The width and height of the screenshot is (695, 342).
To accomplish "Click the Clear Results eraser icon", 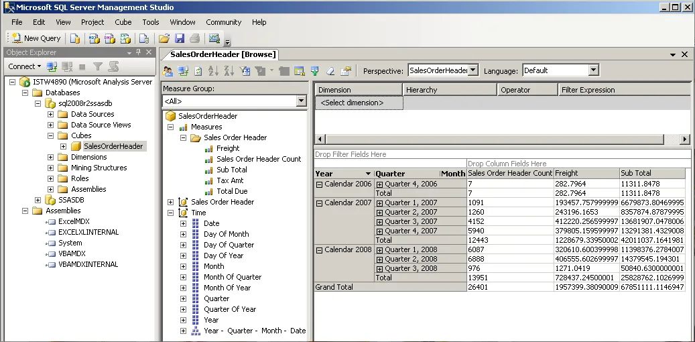I will tap(330, 71).
